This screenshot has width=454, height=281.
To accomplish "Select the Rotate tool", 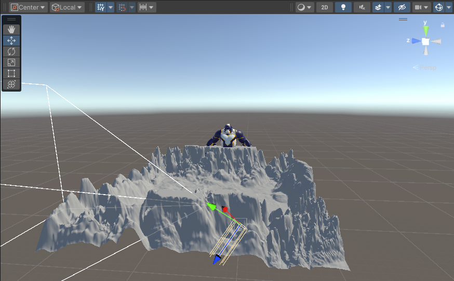I will [11, 52].
